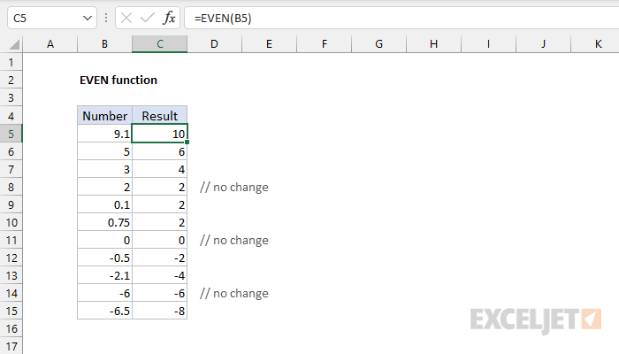This screenshot has height=354, width=619.
Task: Select Number cell with value 3
Action: click(x=104, y=169)
